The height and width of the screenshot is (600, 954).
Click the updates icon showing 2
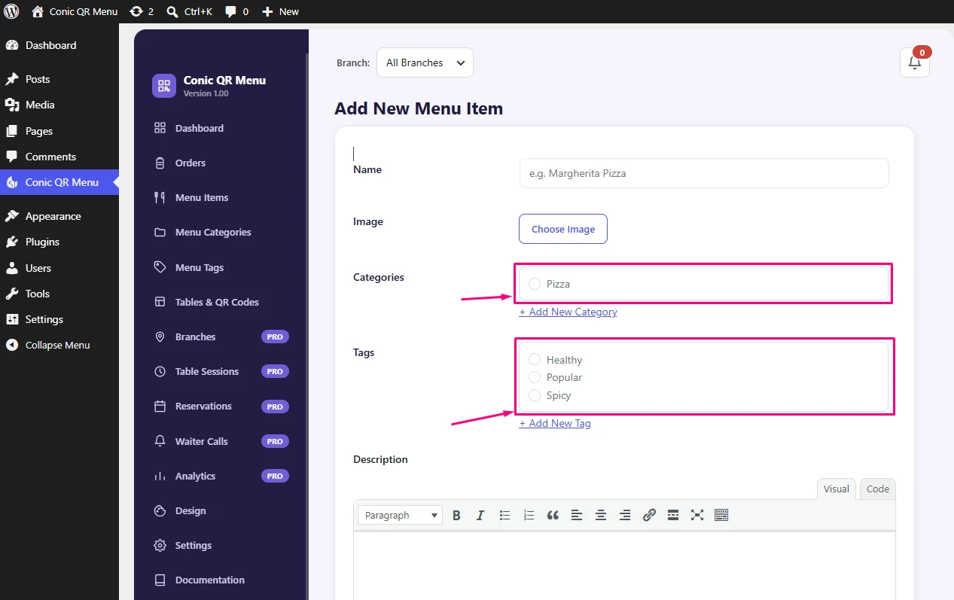(142, 11)
